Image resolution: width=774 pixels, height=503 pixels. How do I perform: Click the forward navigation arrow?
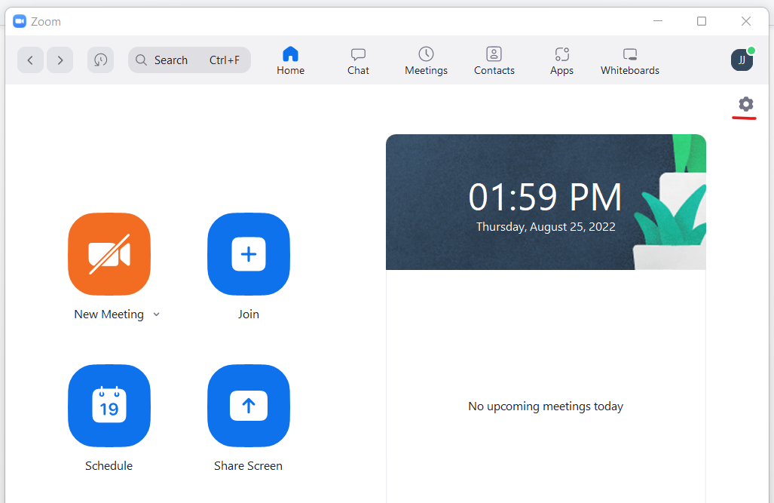point(60,60)
